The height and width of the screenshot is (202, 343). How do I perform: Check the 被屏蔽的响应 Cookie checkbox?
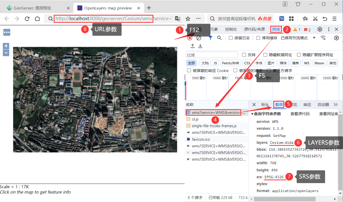tap(189, 70)
